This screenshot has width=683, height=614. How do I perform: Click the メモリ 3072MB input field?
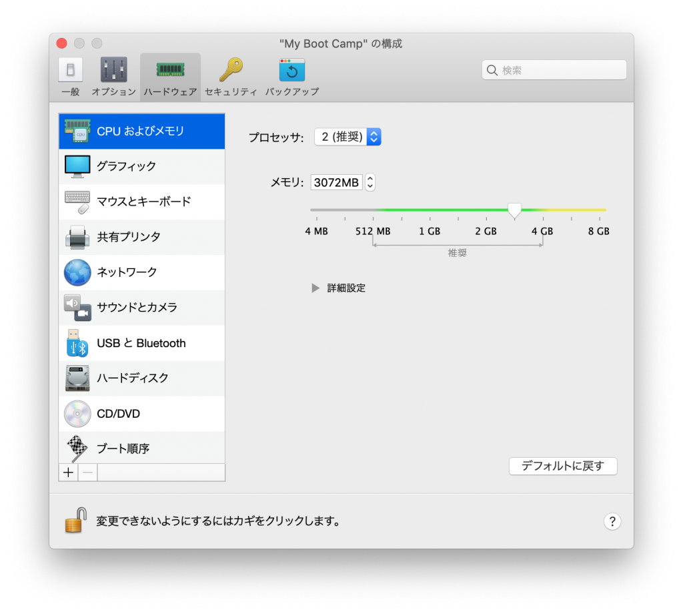coord(336,182)
